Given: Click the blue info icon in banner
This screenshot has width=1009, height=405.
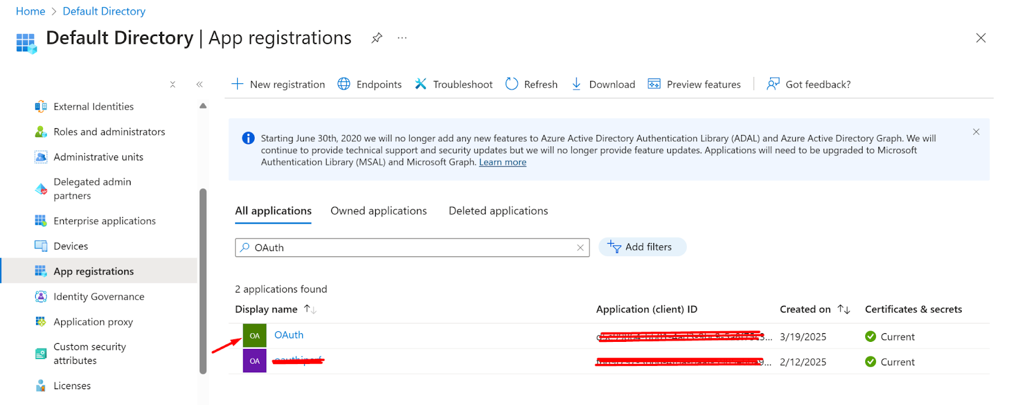Looking at the screenshot, I should (248, 138).
